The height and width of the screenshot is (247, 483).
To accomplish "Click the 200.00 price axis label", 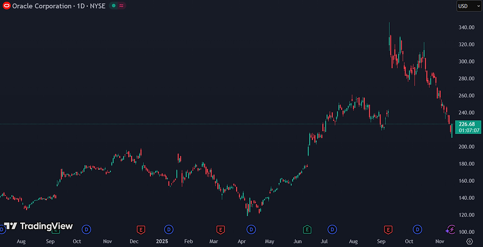I will coord(466,146).
